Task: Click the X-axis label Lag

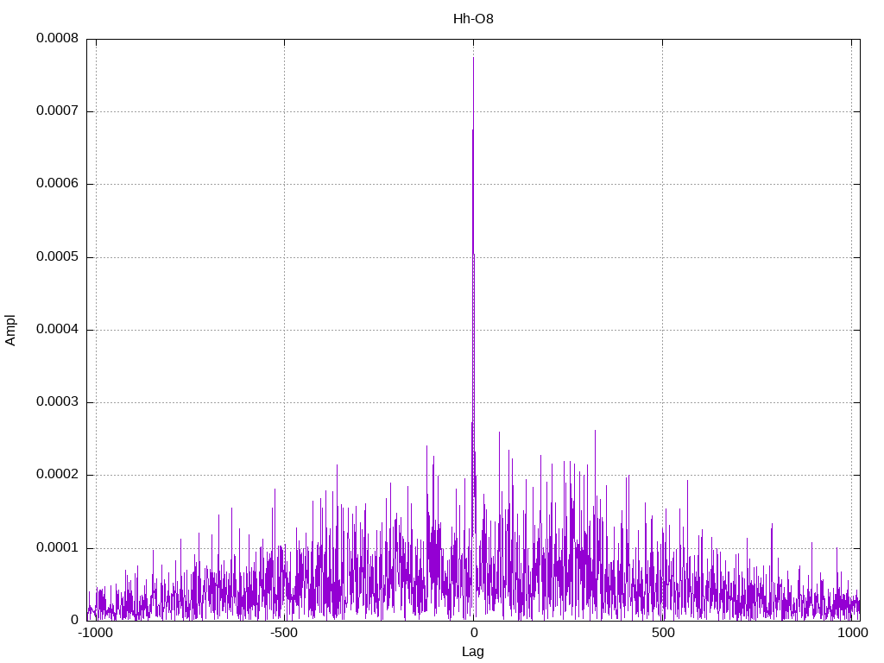Action: [473, 652]
